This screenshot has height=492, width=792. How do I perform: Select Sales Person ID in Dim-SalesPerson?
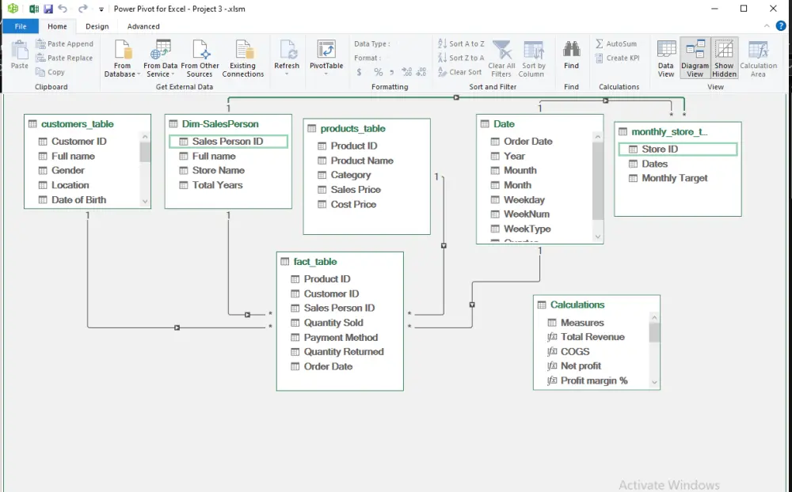pyautogui.click(x=228, y=141)
